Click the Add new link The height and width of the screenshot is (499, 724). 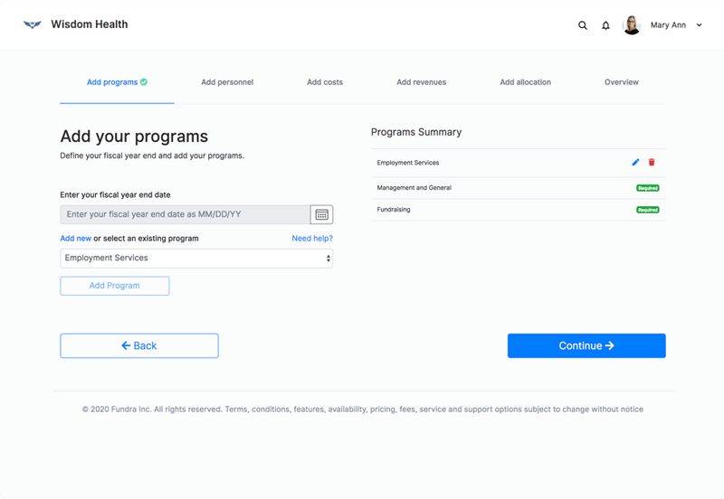coord(76,239)
